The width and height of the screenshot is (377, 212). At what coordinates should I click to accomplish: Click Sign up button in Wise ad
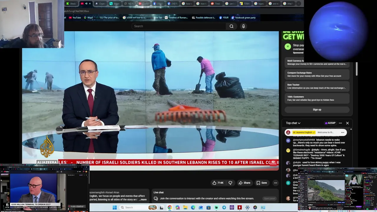point(317,110)
